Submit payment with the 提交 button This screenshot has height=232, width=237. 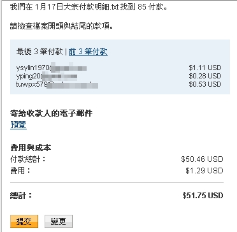(24, 221)
